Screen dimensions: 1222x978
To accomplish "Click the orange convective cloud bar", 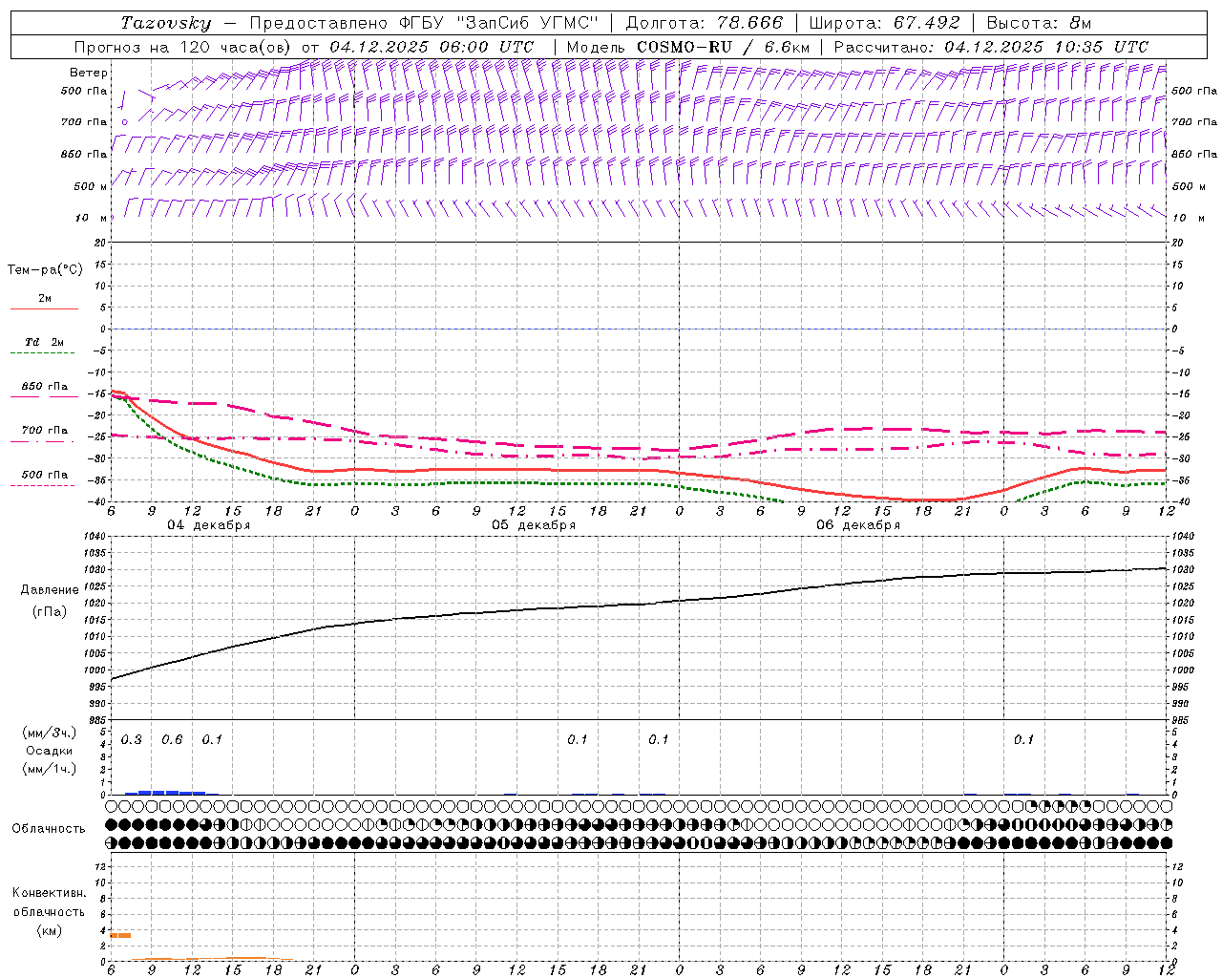I will coord(120,935).
